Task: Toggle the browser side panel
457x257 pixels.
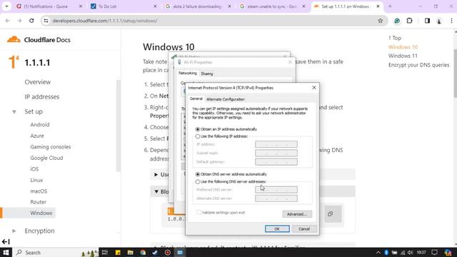Action: [x=427, y=21]
